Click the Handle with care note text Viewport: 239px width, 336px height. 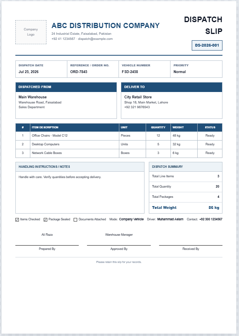point(60,177)
